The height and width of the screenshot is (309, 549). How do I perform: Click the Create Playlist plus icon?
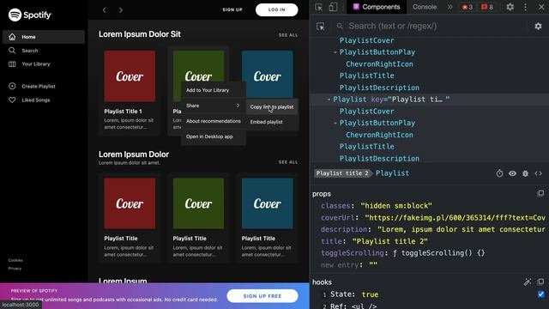[x=12, y=86]
